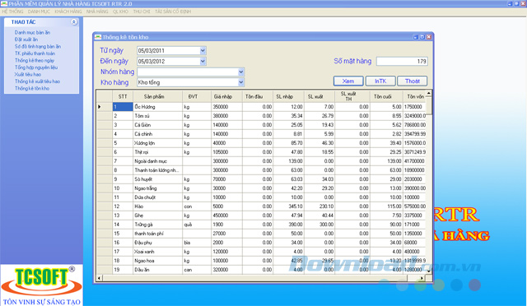Open the THU CHI menu

pyautogui.click(x=142, y=12)
